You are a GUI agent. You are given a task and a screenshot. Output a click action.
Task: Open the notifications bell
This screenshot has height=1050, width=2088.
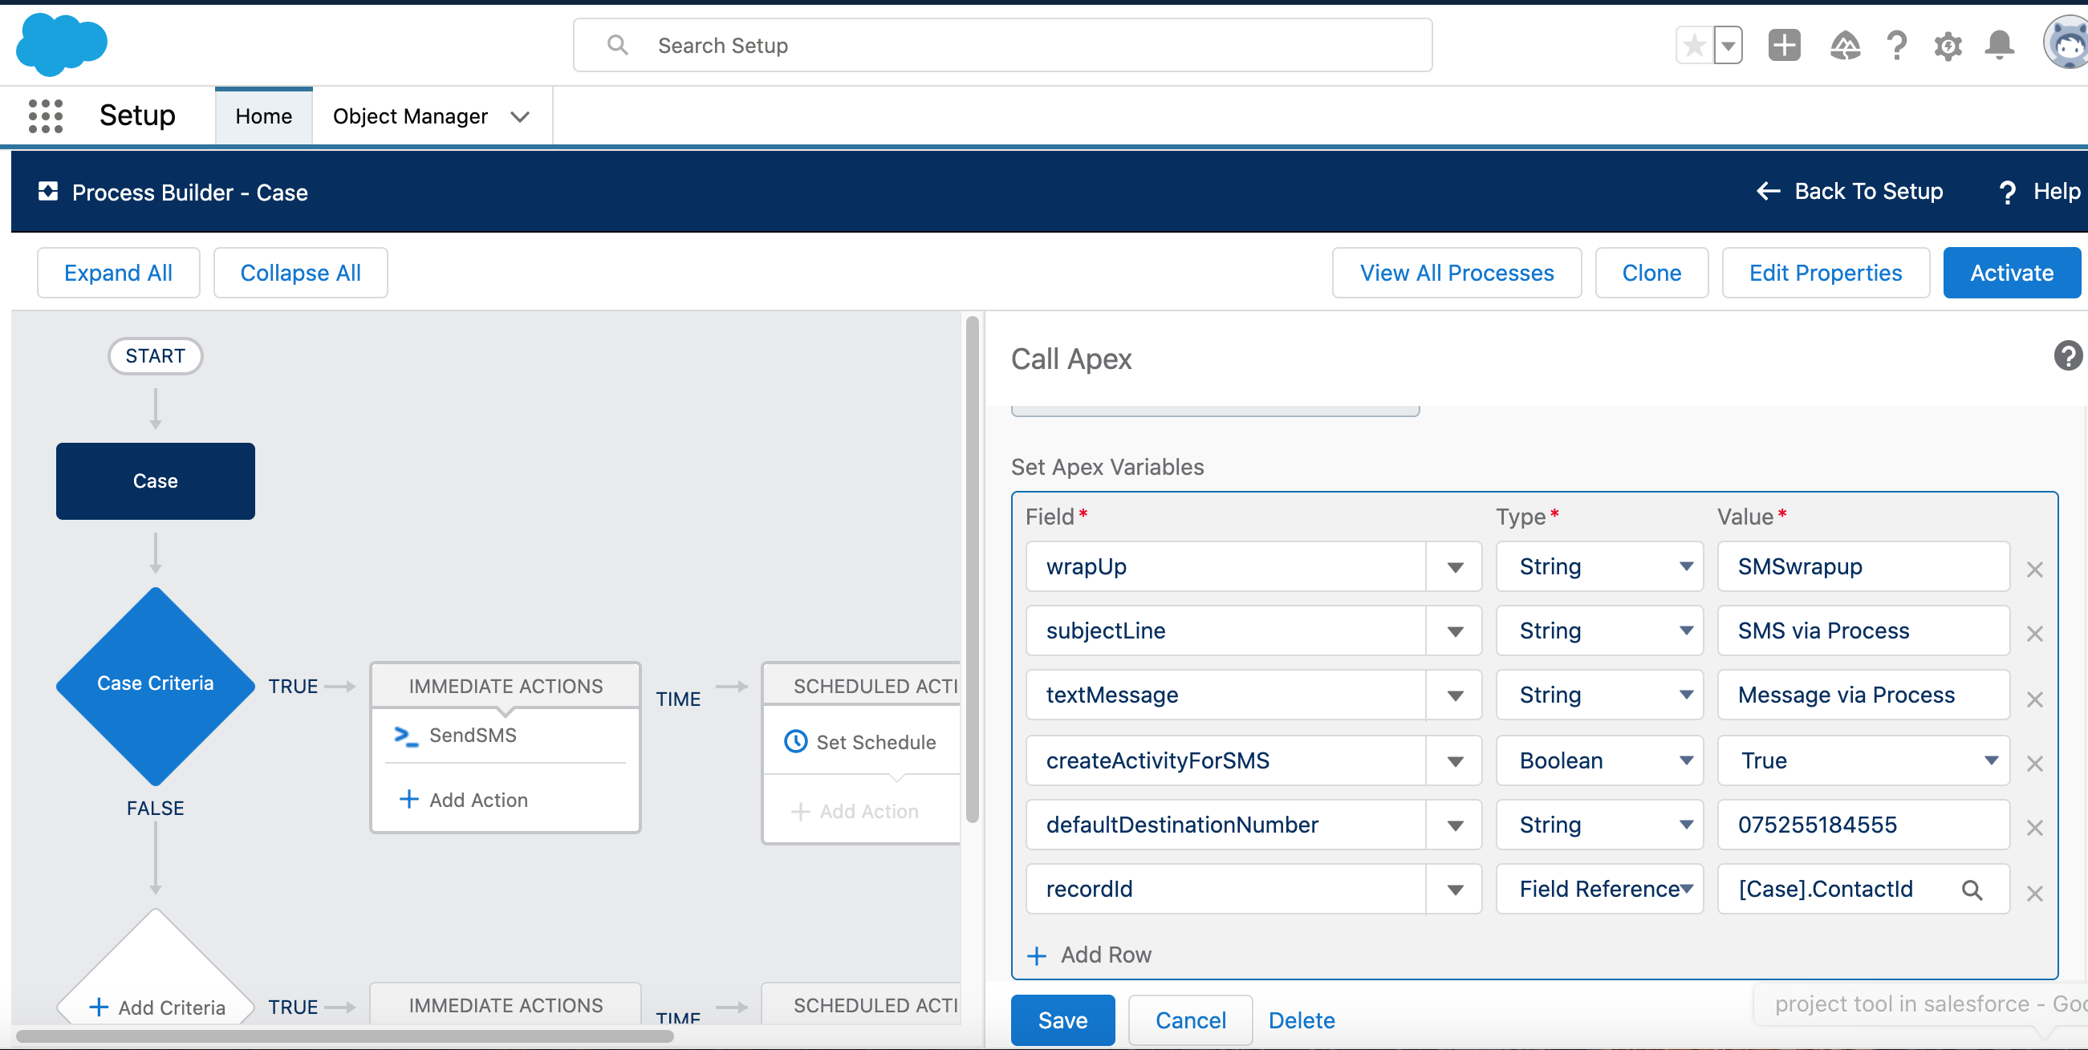click(2000, 46)
